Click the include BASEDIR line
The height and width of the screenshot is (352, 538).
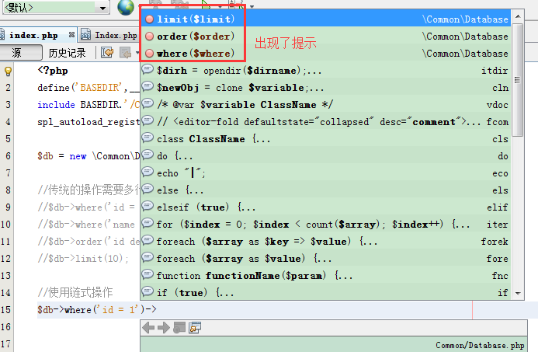pos(89,105)
